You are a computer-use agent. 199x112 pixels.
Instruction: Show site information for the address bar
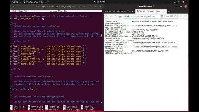point(126,16)
